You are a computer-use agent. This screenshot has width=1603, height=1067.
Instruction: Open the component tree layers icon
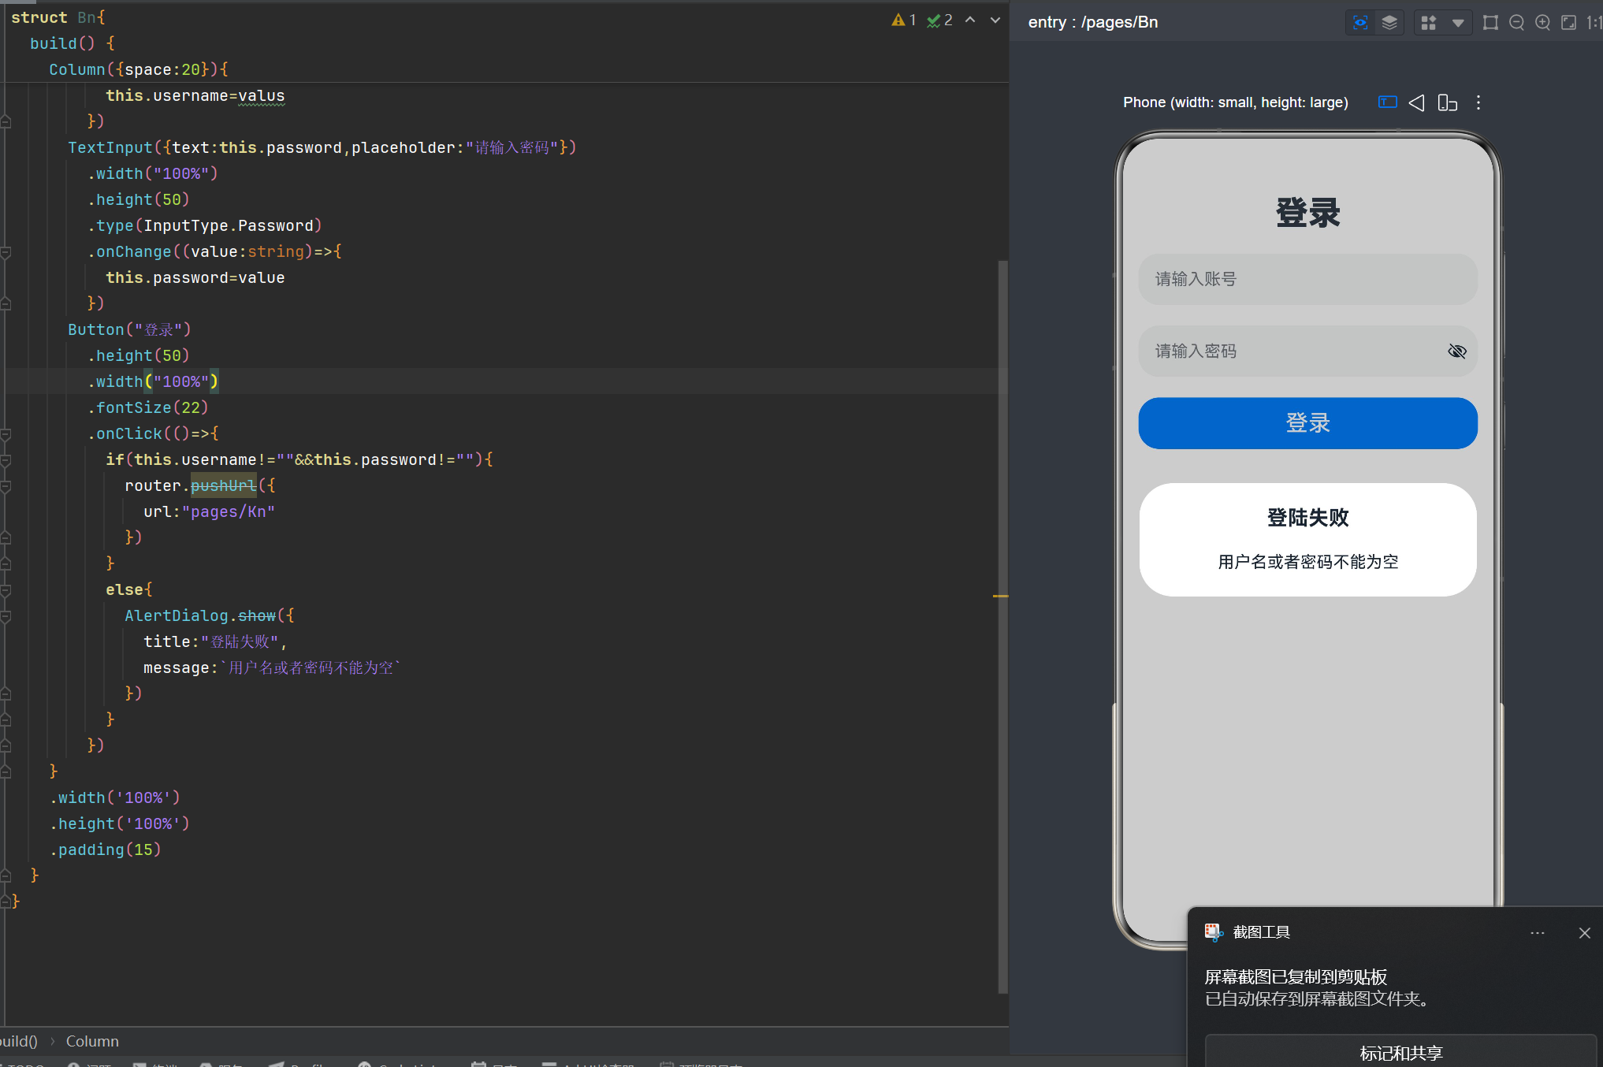[1389, 23]
